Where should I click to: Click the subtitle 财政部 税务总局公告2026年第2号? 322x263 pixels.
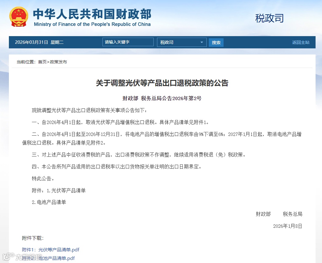point(162,98)
